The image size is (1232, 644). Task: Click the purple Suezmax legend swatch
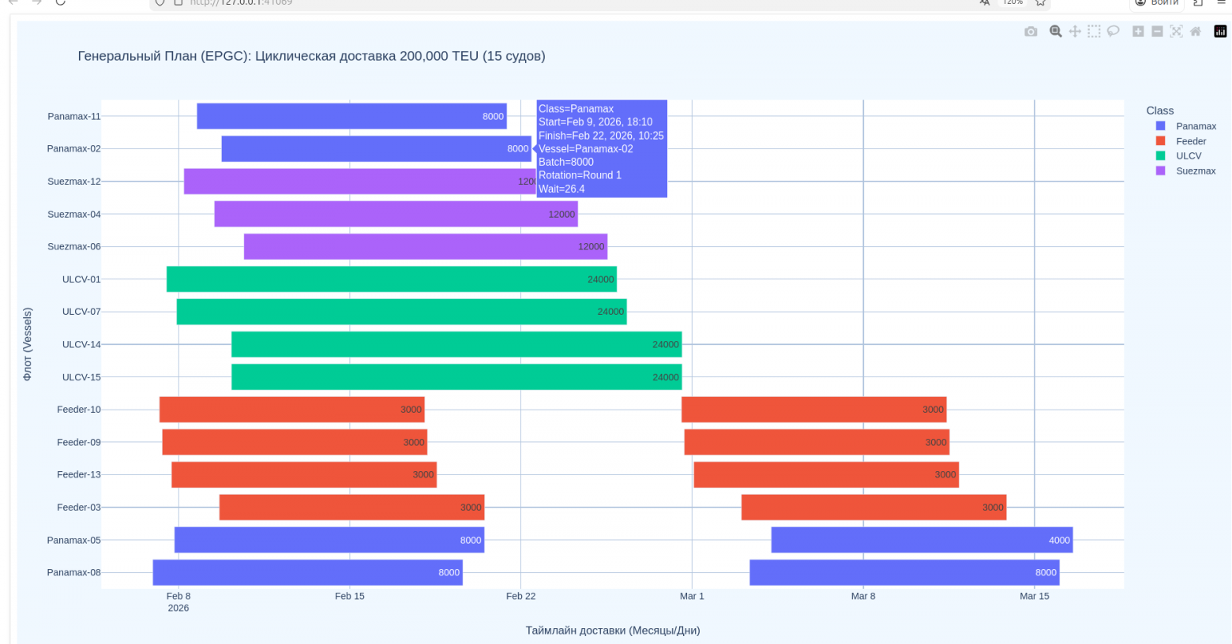[1160, 171]
